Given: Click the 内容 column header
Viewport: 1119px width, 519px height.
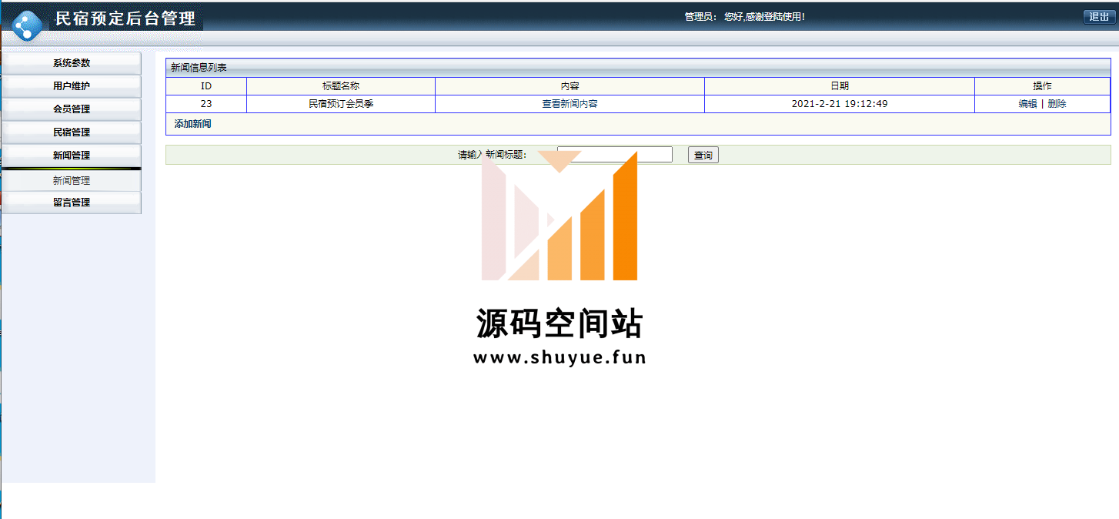Looking at the screenshot, I should (x=570, y=86).
